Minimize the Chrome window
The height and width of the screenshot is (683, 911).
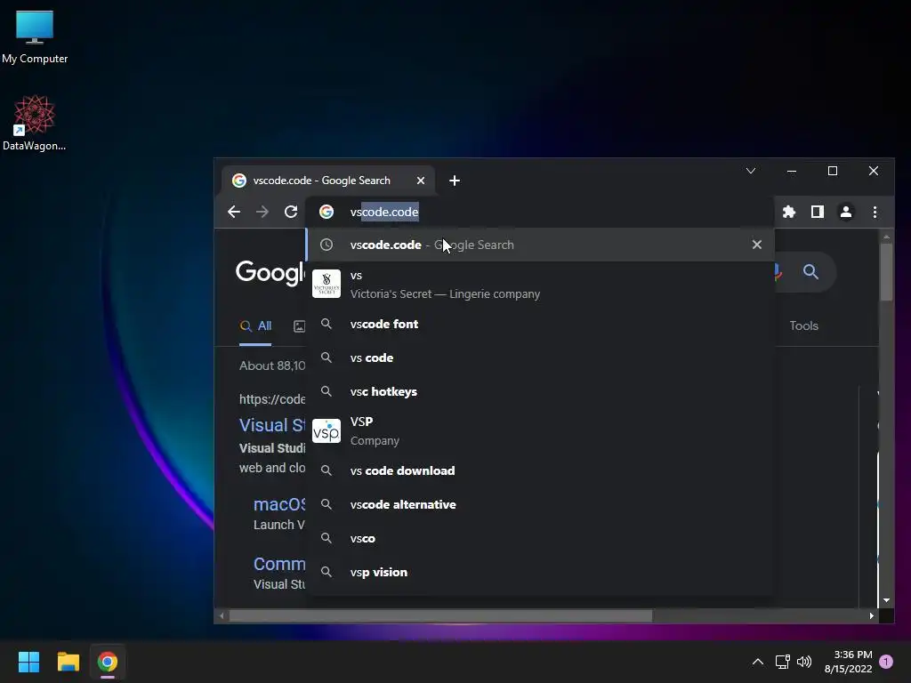click(x=791, y=171)
